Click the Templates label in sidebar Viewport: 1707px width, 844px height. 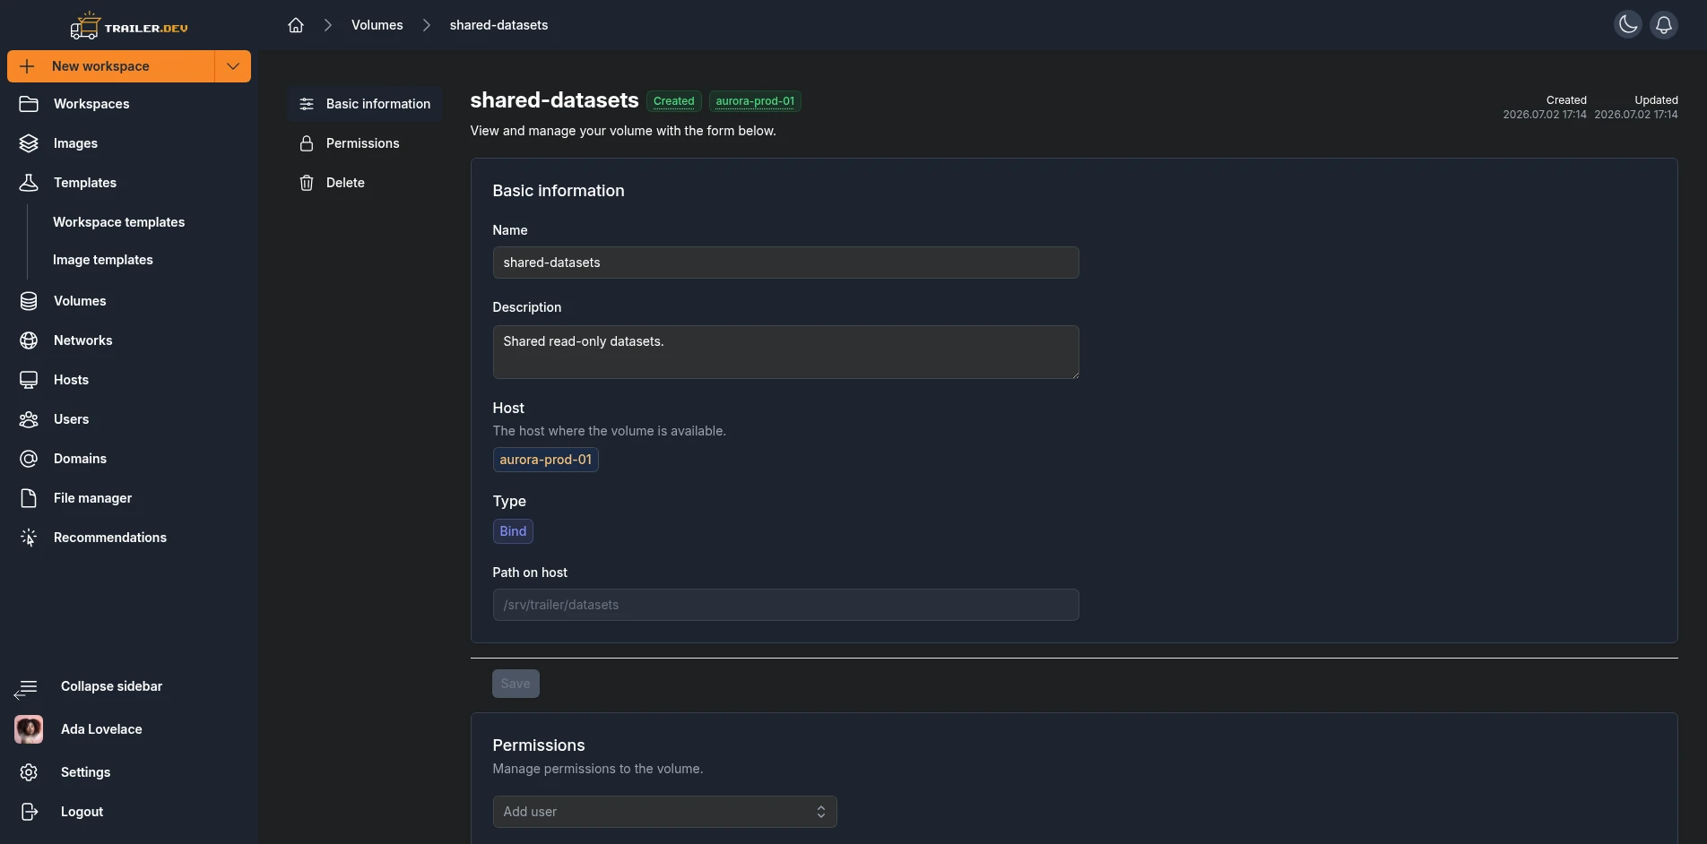click(85, 183)
